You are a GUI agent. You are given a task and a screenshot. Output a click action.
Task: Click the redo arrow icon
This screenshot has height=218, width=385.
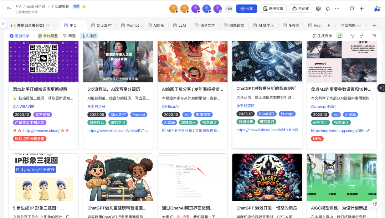tap(361, 36)
